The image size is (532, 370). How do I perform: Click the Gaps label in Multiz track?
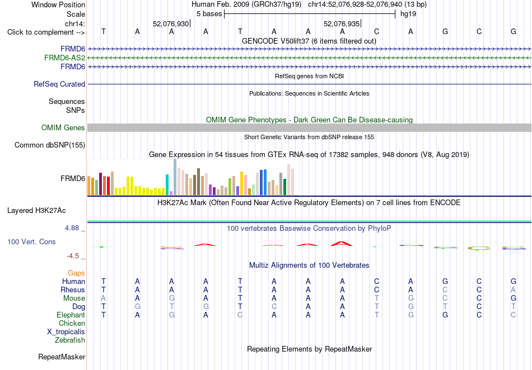click(76, 273)
